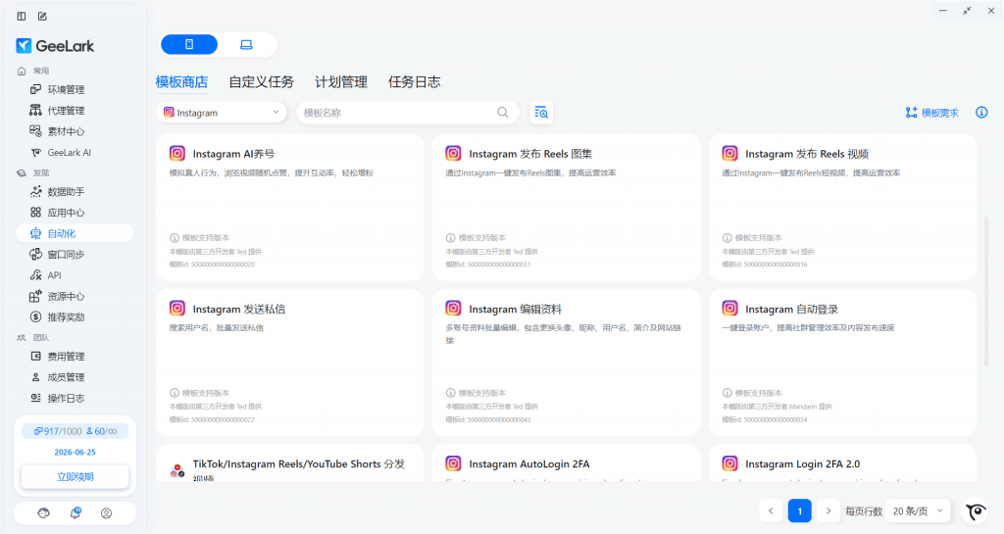This screenshot has width=1004, height=534.
Task: Click the 模板需求 link
Action: (931, 113)
